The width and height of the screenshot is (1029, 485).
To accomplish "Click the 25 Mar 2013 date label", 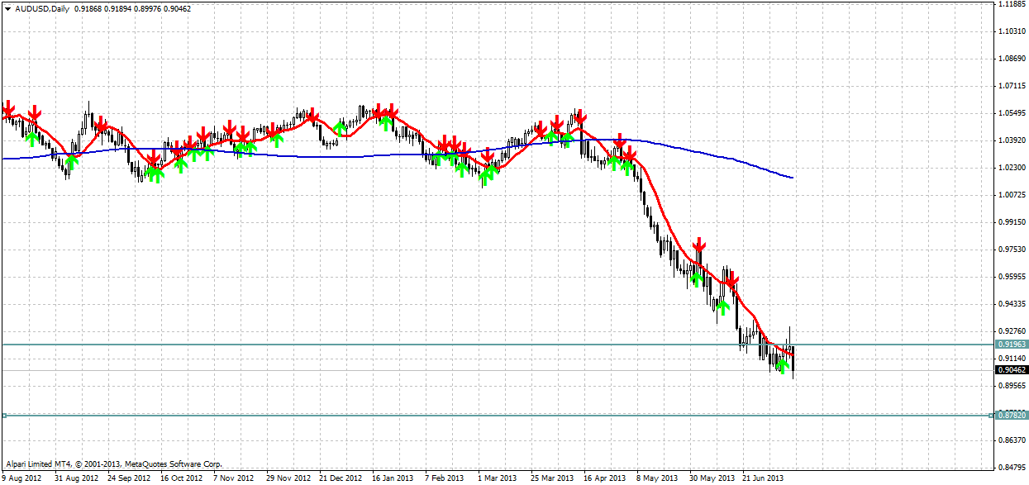I will pos(551,478).
